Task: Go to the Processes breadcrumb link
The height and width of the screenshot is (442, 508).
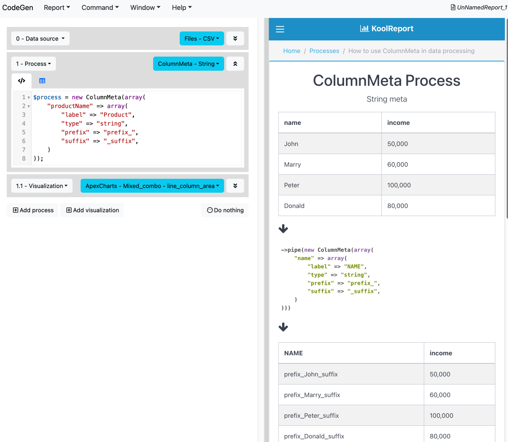Action: click(x=324, y=51)
